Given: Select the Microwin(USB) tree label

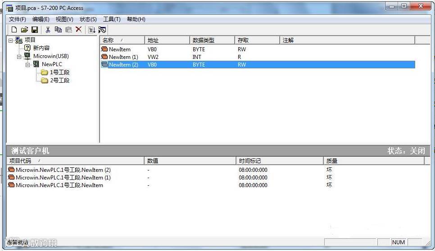Looking at the screenshot, I should (51, 56).
